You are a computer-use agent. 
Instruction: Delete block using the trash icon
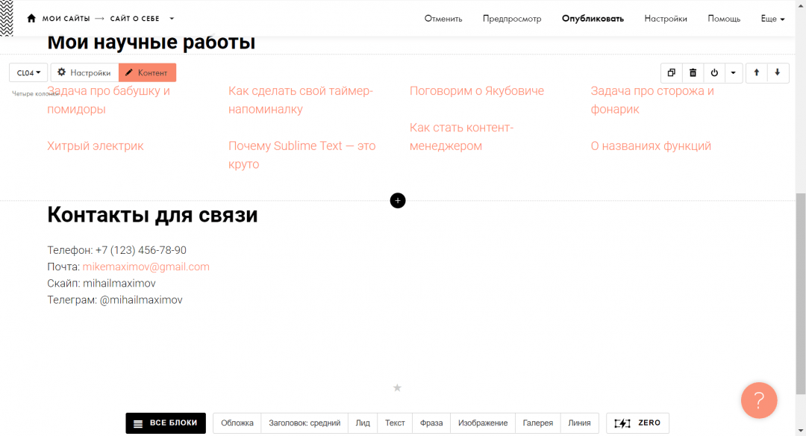(693, 72)
